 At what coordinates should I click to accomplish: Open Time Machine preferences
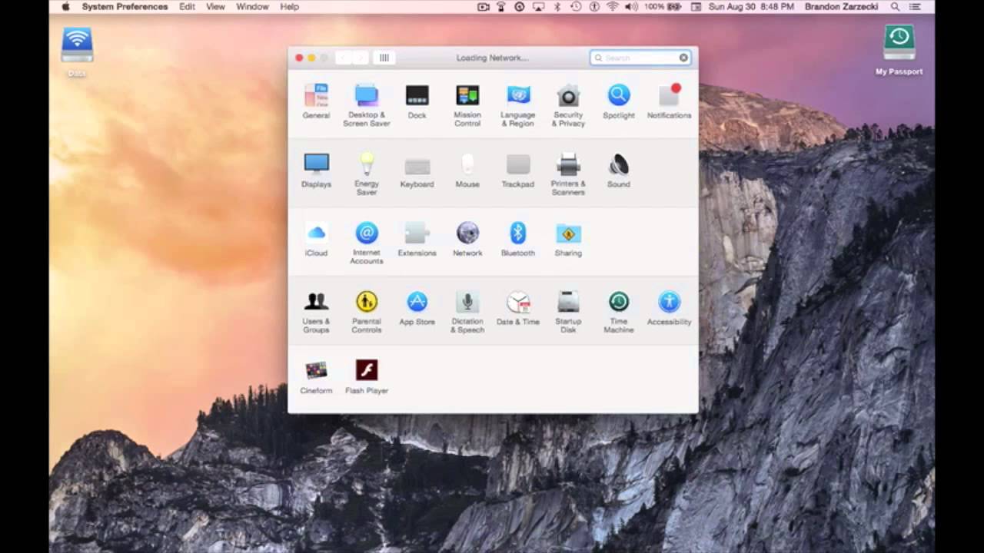(619, 312)
